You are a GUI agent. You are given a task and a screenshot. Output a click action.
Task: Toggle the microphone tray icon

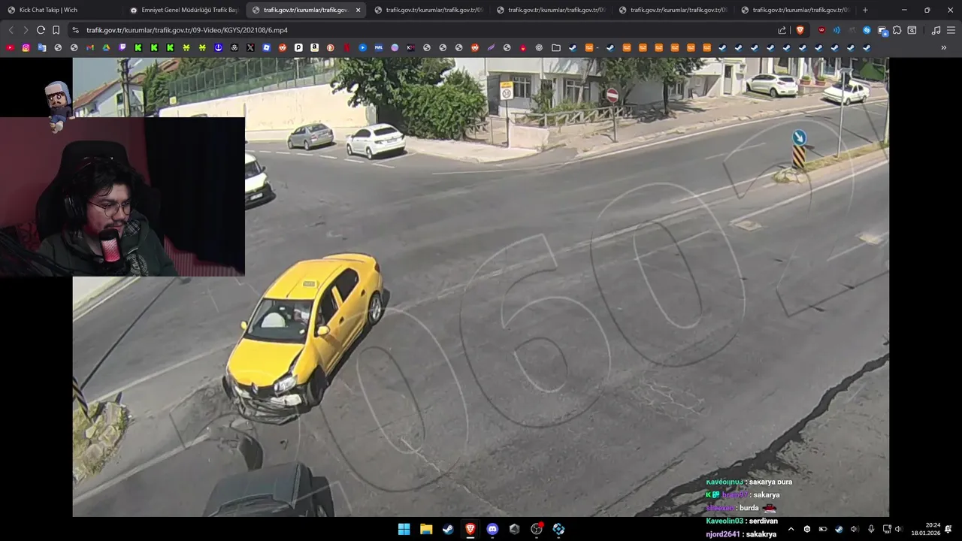pos(871,529)
